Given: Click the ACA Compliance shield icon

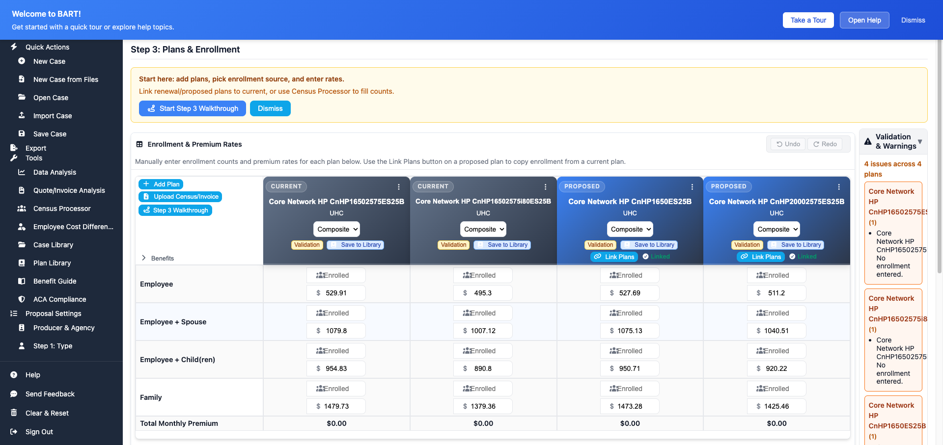Looking at the screenshot, I should [22, 299].
